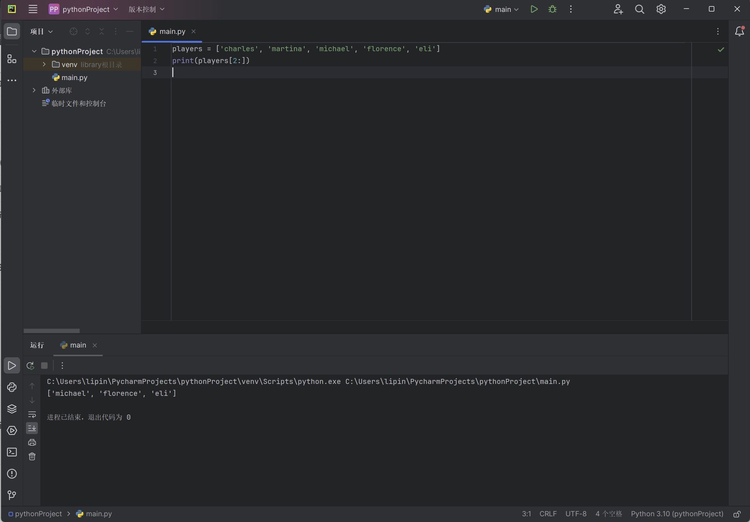This screenshot has width=750, height=522.
Task: Open run panel more options
Action: pyautogui.click(x=62, y=366)
